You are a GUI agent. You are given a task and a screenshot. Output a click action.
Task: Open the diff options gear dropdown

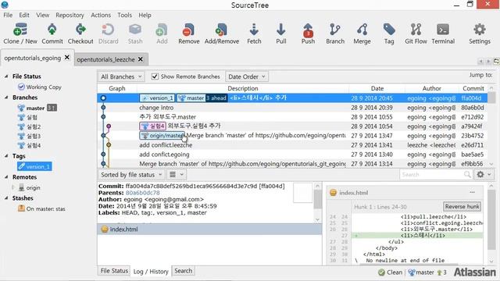(x=484, y=174)
